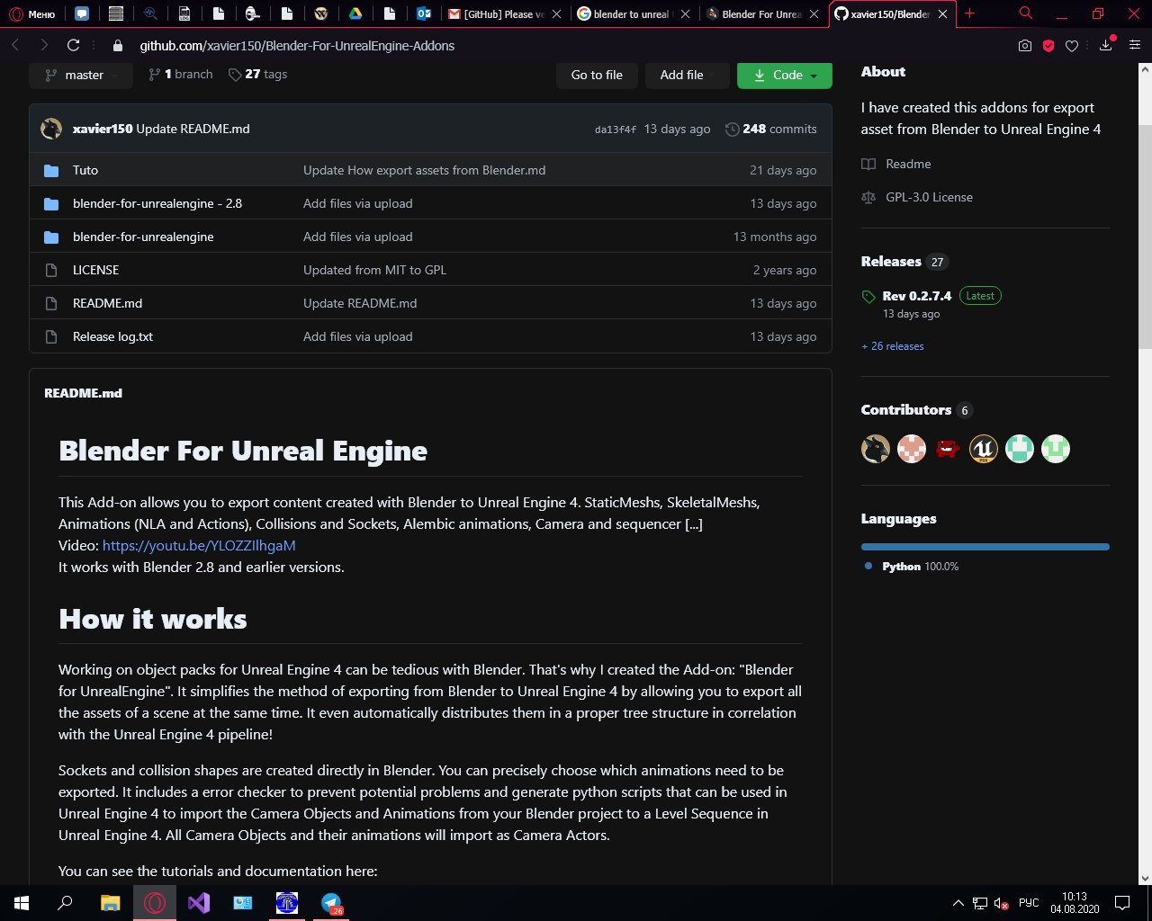
Task: Close the blender to unreal Google tab
Action: [686, 13]
